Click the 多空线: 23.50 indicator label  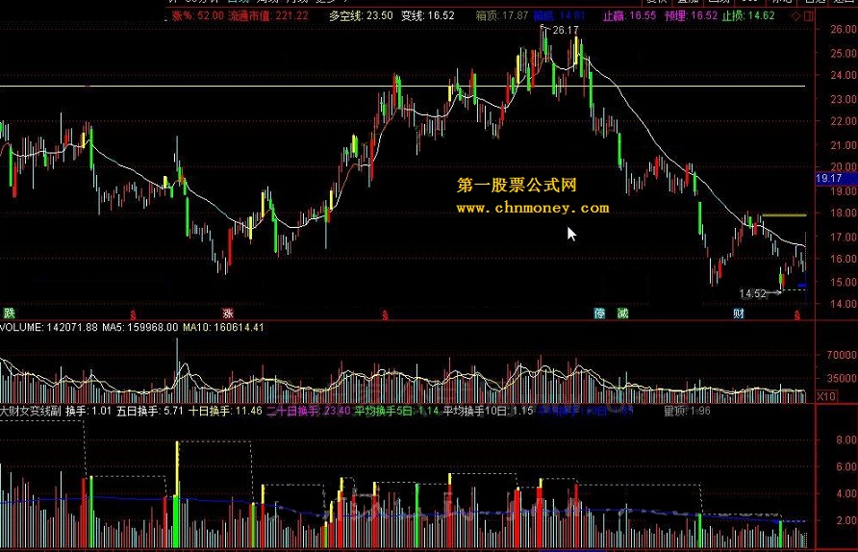(361, 15)
